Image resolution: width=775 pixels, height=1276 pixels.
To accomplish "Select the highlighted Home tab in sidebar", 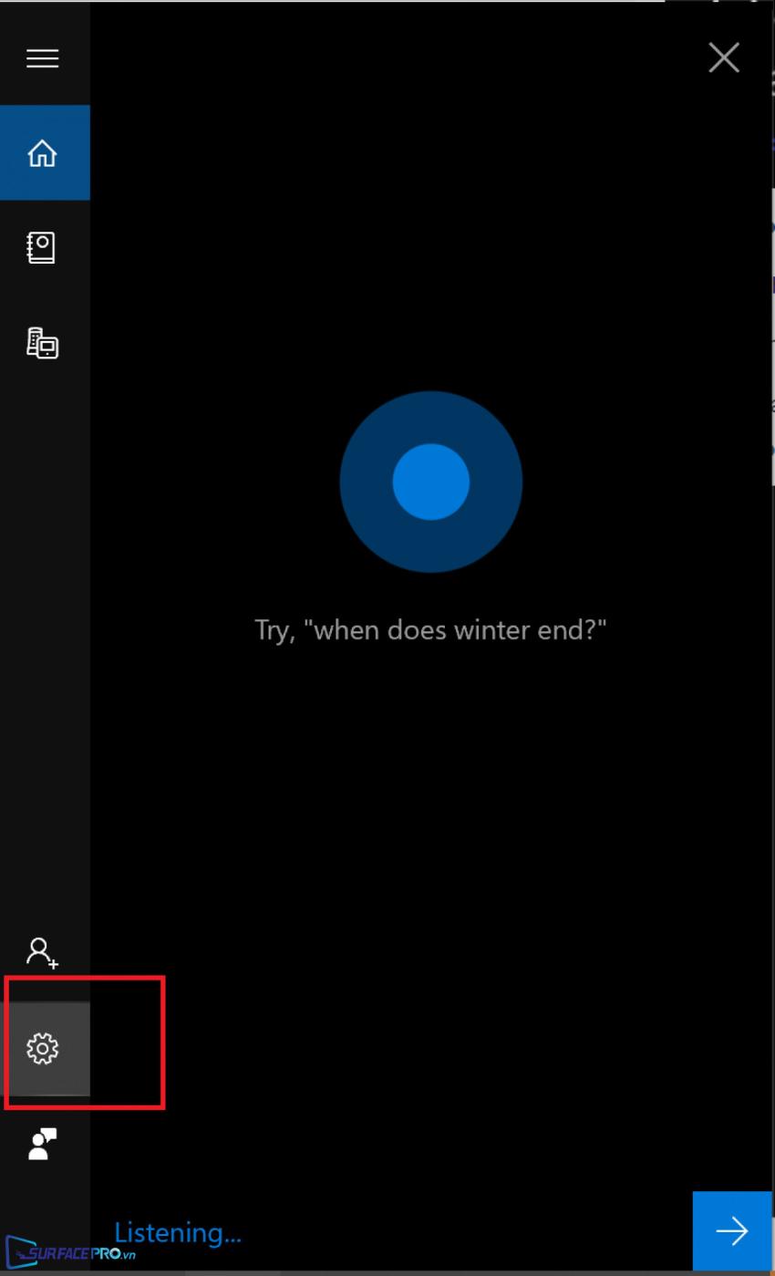I will [x=45, y=152].
